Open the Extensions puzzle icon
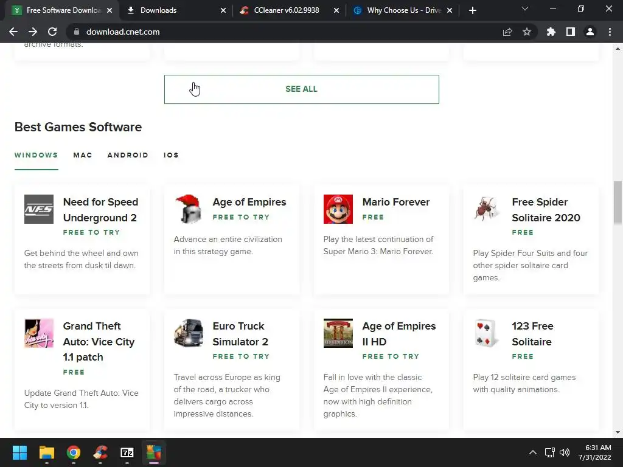The width and height of the screenshot is (623, 467). click(551, 32)
